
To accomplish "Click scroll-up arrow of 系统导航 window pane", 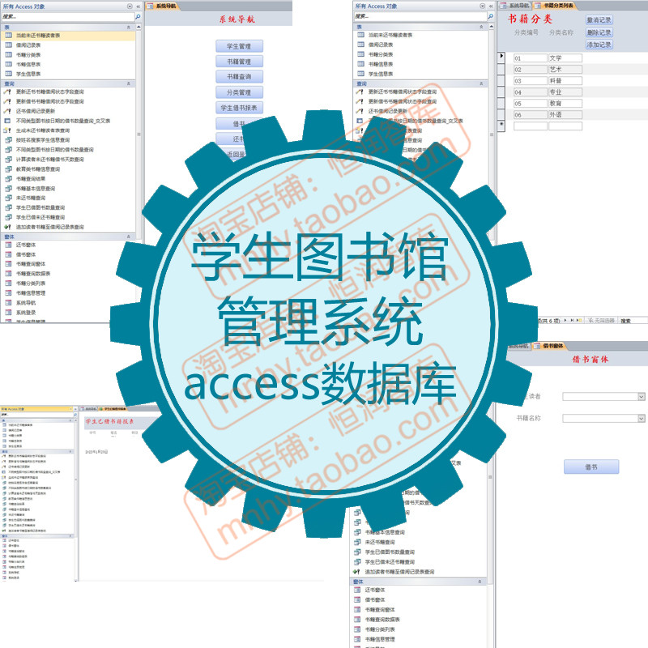I will 139,27.
